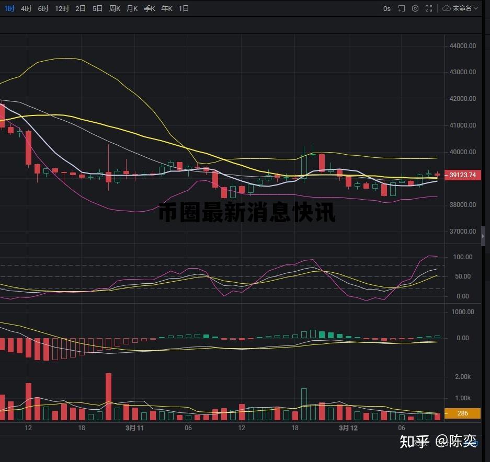Click the cloud save icon
490x462 pixels.
(447, 8)
